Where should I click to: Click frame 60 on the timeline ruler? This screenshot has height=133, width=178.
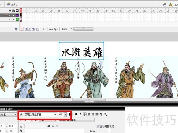pos(114,11)
